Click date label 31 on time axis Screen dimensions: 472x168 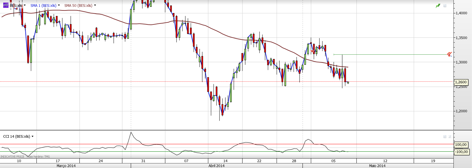143,161
